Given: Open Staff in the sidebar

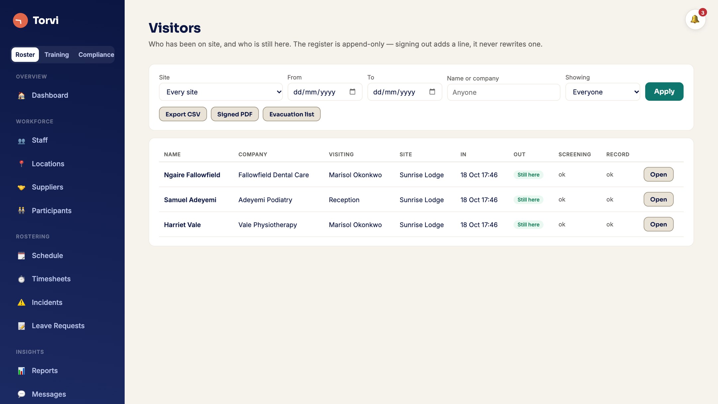Looking at the screenshot, I should pyautogui.click(x=62, y=140).
